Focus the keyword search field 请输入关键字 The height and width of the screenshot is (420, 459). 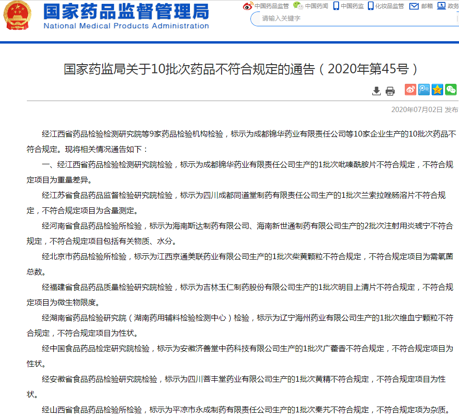click(355, 18)
